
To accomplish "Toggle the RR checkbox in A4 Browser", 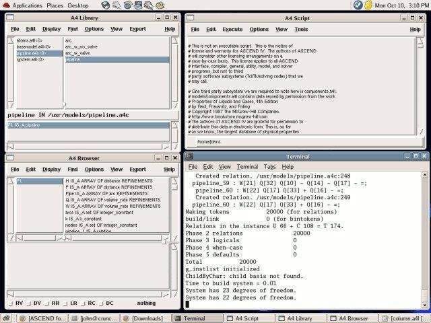I will 46,303.
